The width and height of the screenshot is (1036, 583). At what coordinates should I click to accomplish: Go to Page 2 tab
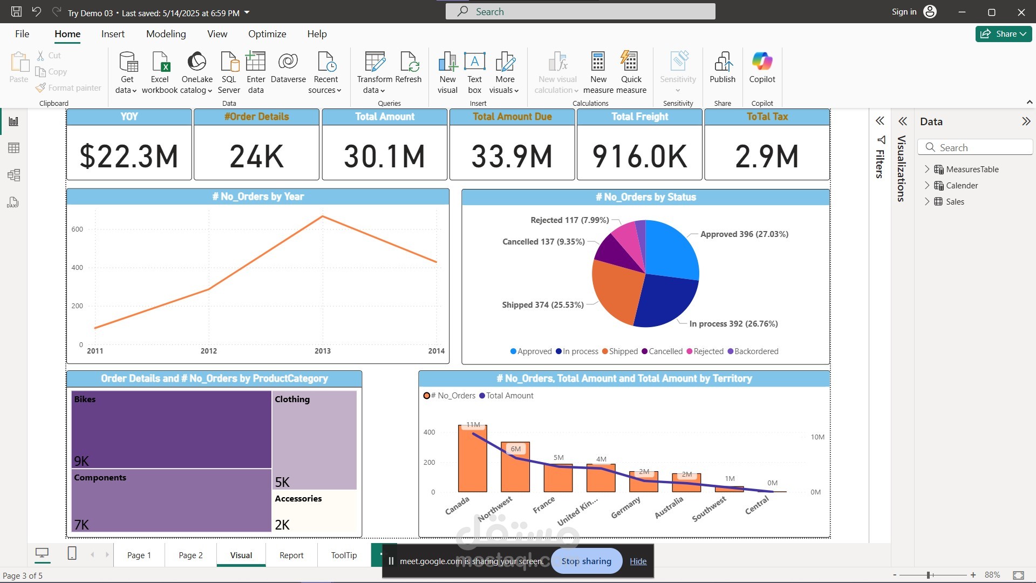190,555
